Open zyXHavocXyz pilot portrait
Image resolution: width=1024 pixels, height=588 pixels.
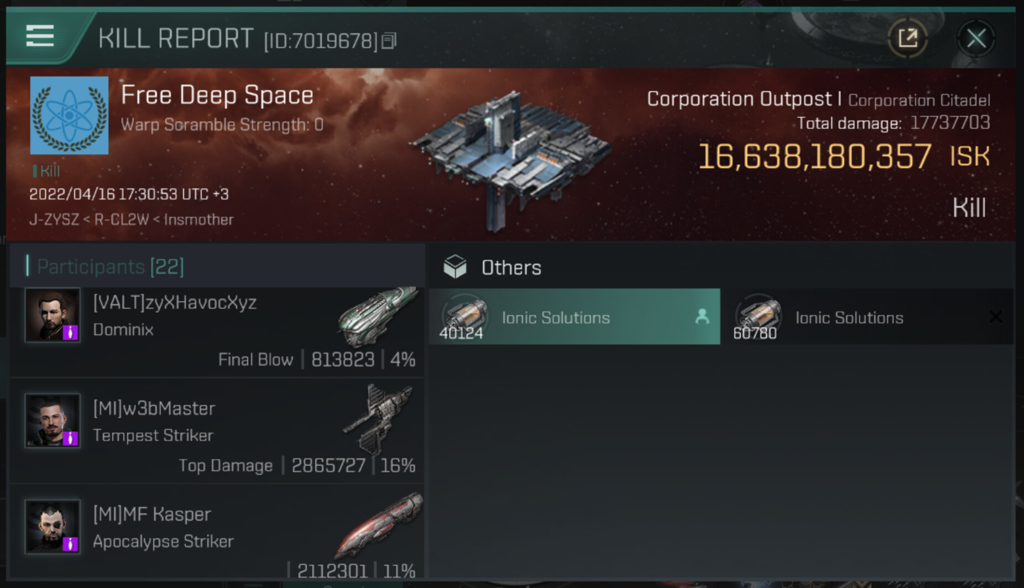pyautogui.click(x=53, y=315)
